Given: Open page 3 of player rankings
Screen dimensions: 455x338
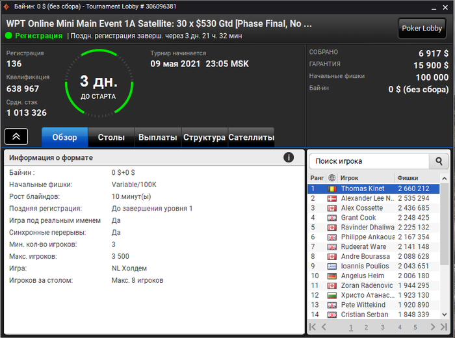Looking at the screenshot, I should point(382,327).
